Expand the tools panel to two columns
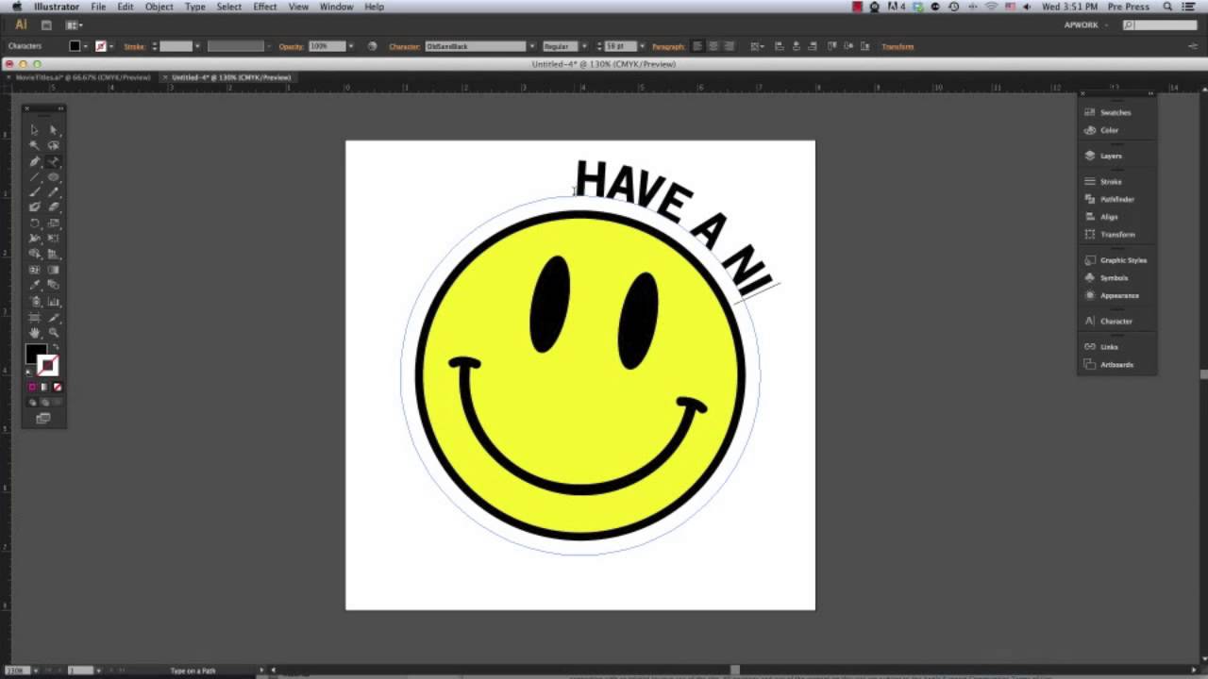The height and width of the screenshot is (679, 1208). (60, 108)
